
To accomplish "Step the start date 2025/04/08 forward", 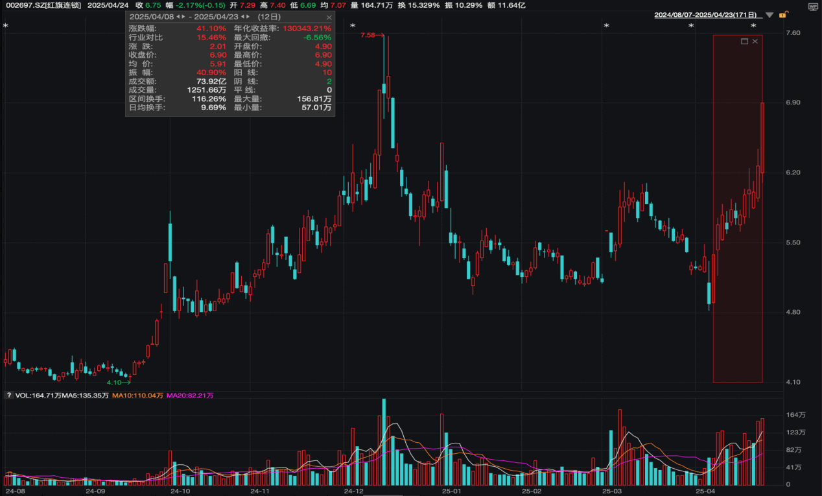I will (x=183, y=16).
